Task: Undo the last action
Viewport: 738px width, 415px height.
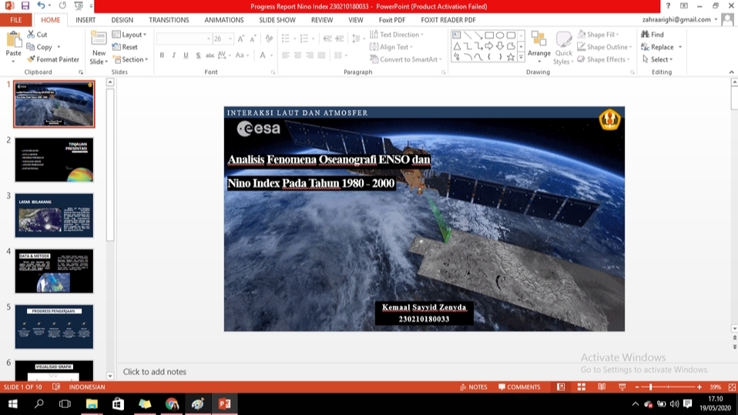Action: [x=41, y=5]
